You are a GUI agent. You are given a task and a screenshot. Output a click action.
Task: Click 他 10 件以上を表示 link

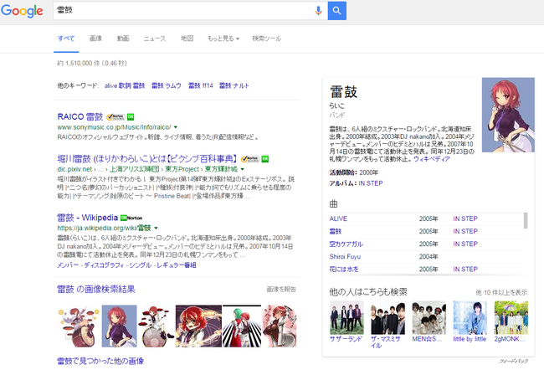(501, 293)
